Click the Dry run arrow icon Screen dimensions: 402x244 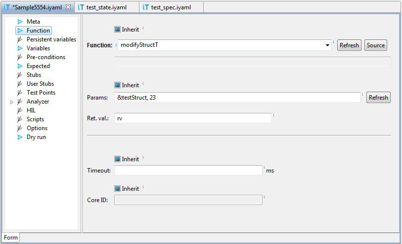[x=20, y=137]
